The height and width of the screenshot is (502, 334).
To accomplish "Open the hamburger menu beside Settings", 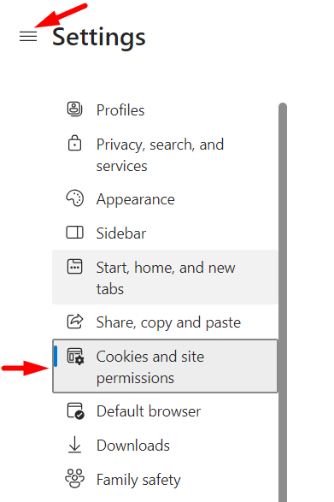I will coord(28,36).
